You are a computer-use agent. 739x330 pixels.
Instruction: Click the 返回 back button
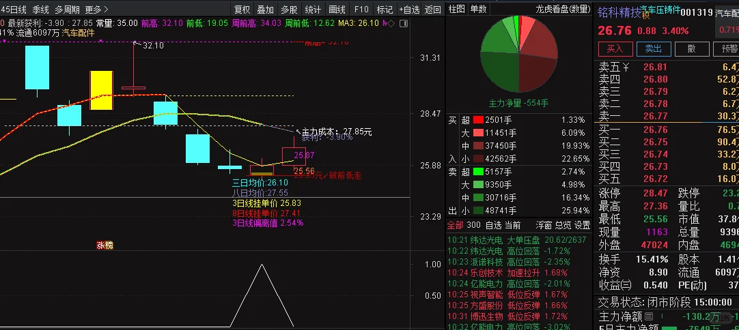pos(432,10)
